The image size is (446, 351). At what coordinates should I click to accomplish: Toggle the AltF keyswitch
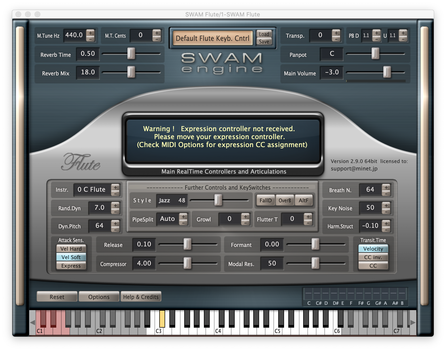coord(303,200)
